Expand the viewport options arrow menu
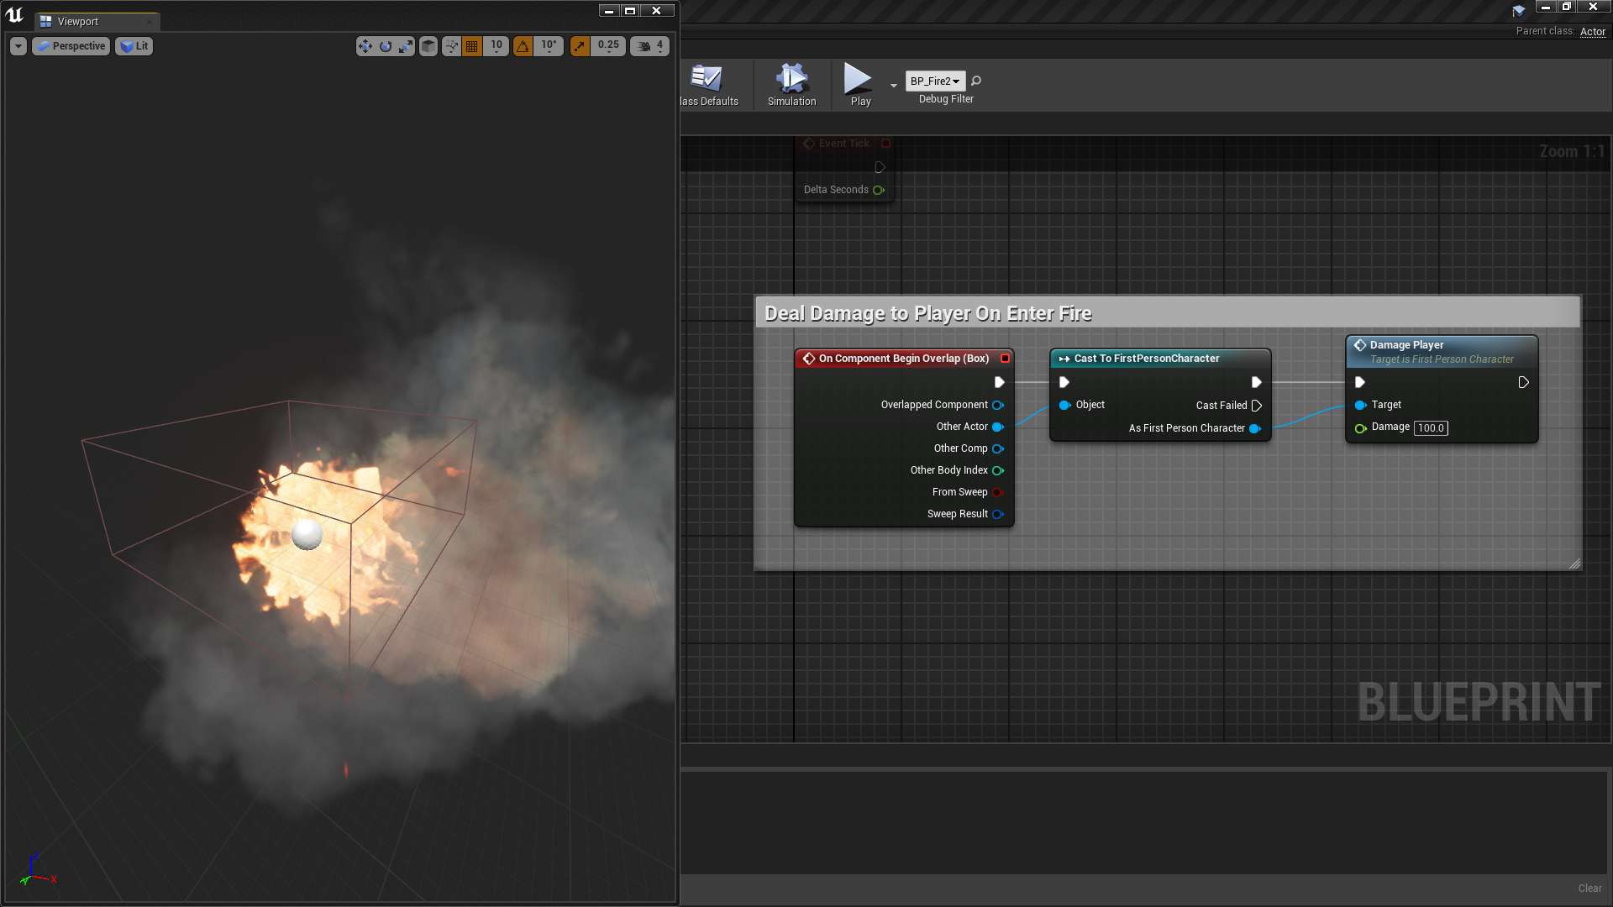This screenshot has width=1613, height=907. point(18,46)
